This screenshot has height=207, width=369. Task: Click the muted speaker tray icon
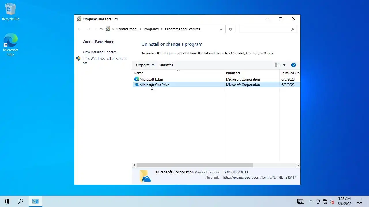[332, 201]
